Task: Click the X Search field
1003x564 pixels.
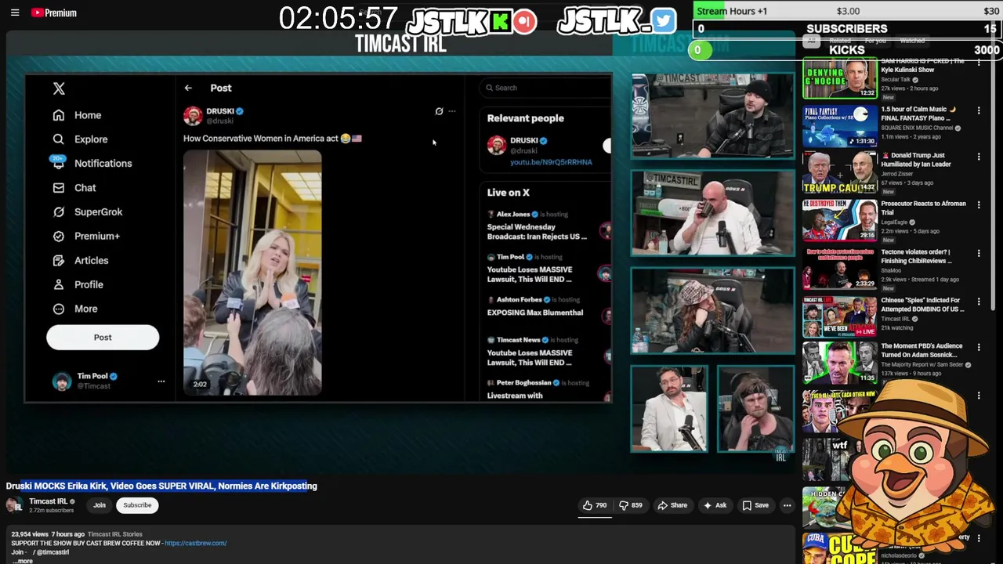Action: [x=545, y=88]
